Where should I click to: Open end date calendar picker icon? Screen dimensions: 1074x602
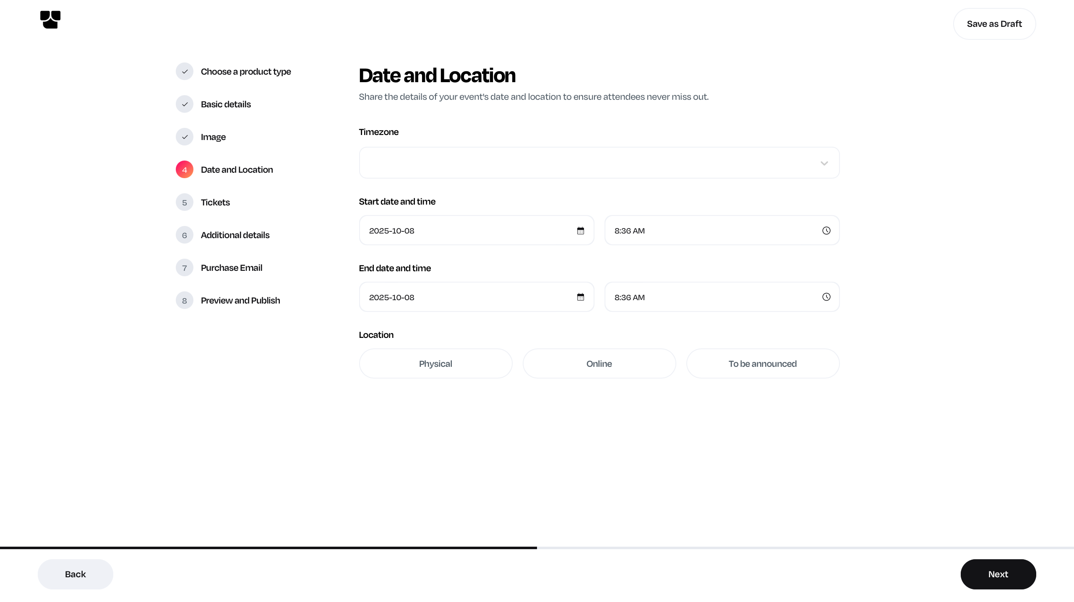pos(580,297)
